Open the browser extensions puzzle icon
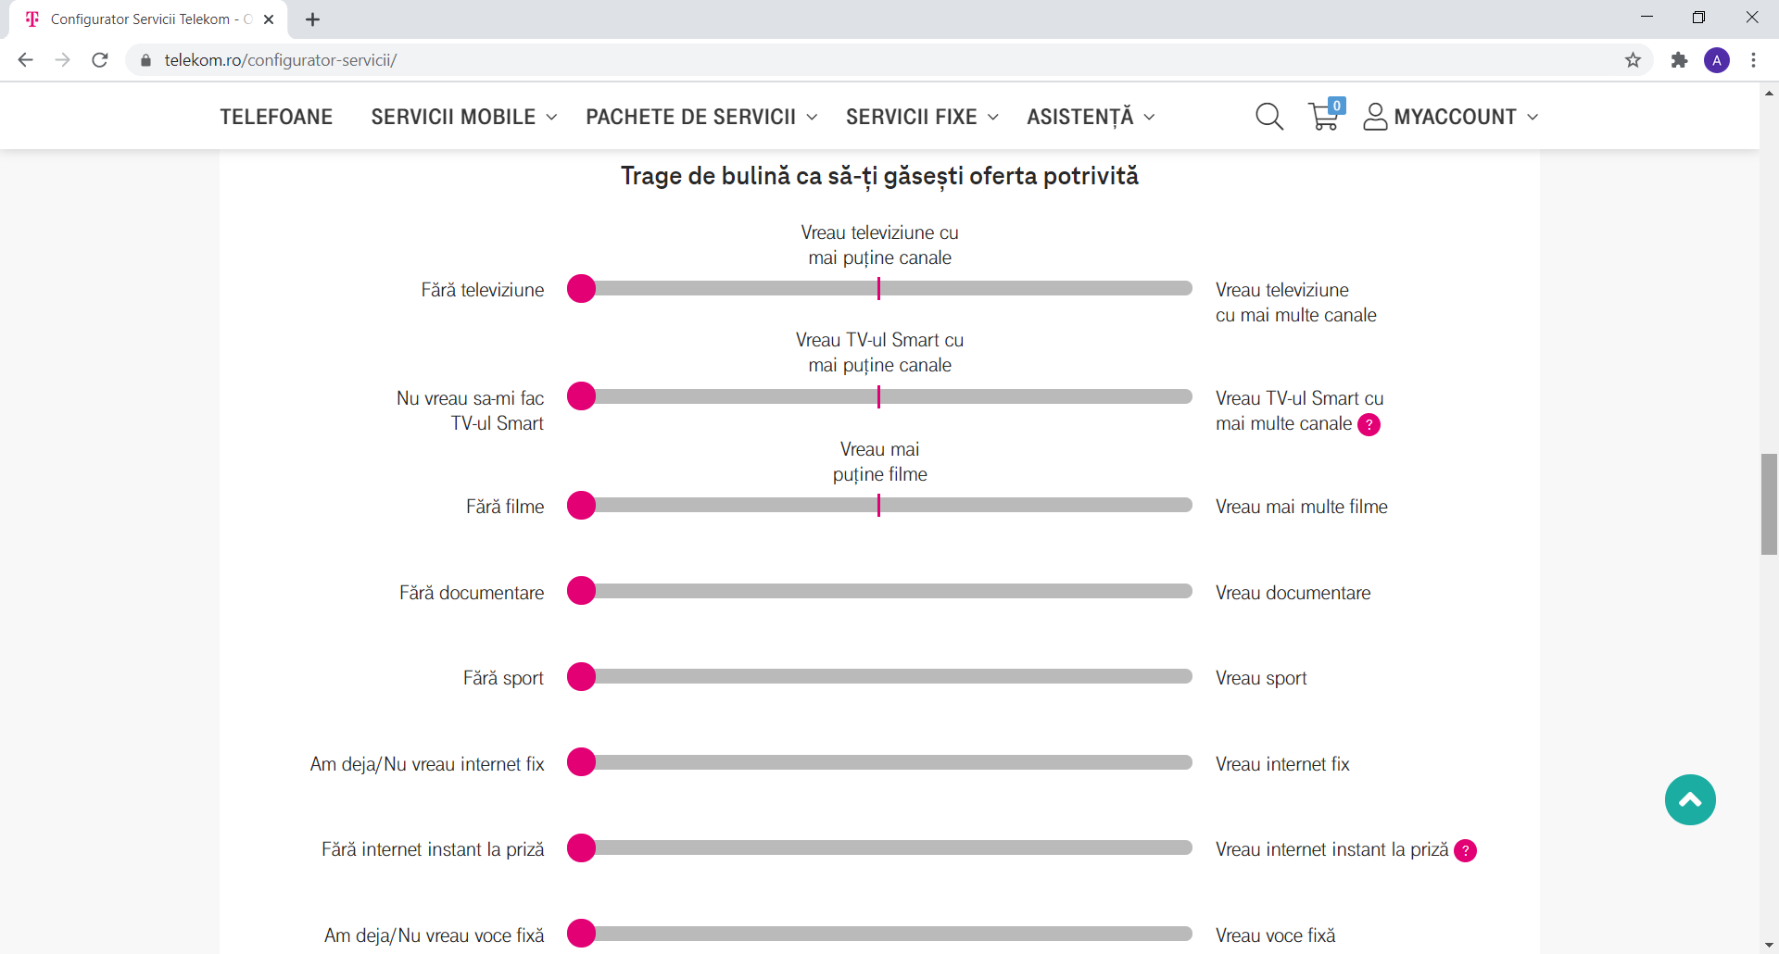 tap(1679, 60)
